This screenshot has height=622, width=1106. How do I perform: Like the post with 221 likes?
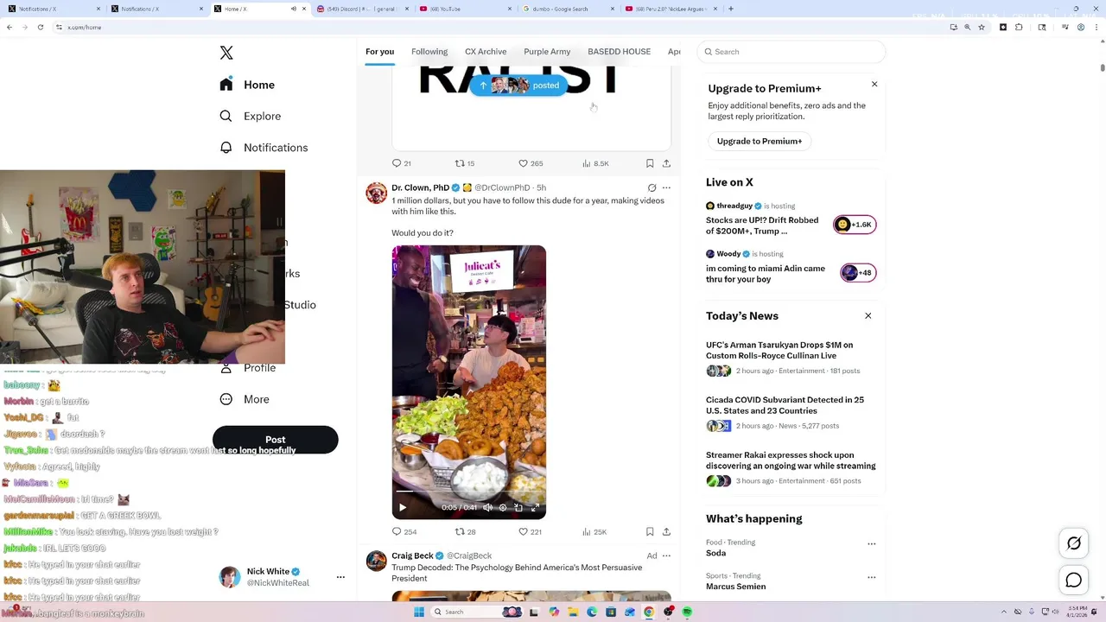point(530,532)
